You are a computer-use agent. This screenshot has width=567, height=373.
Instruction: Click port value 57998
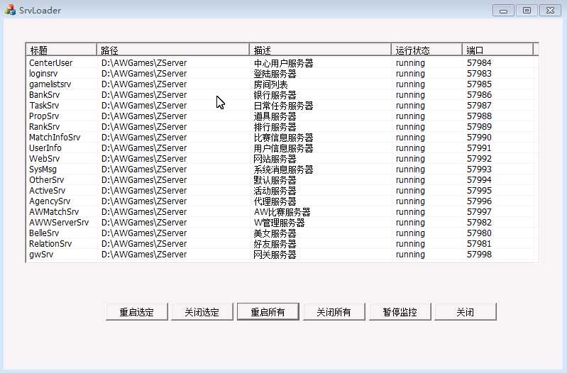[x=479, y=255]
